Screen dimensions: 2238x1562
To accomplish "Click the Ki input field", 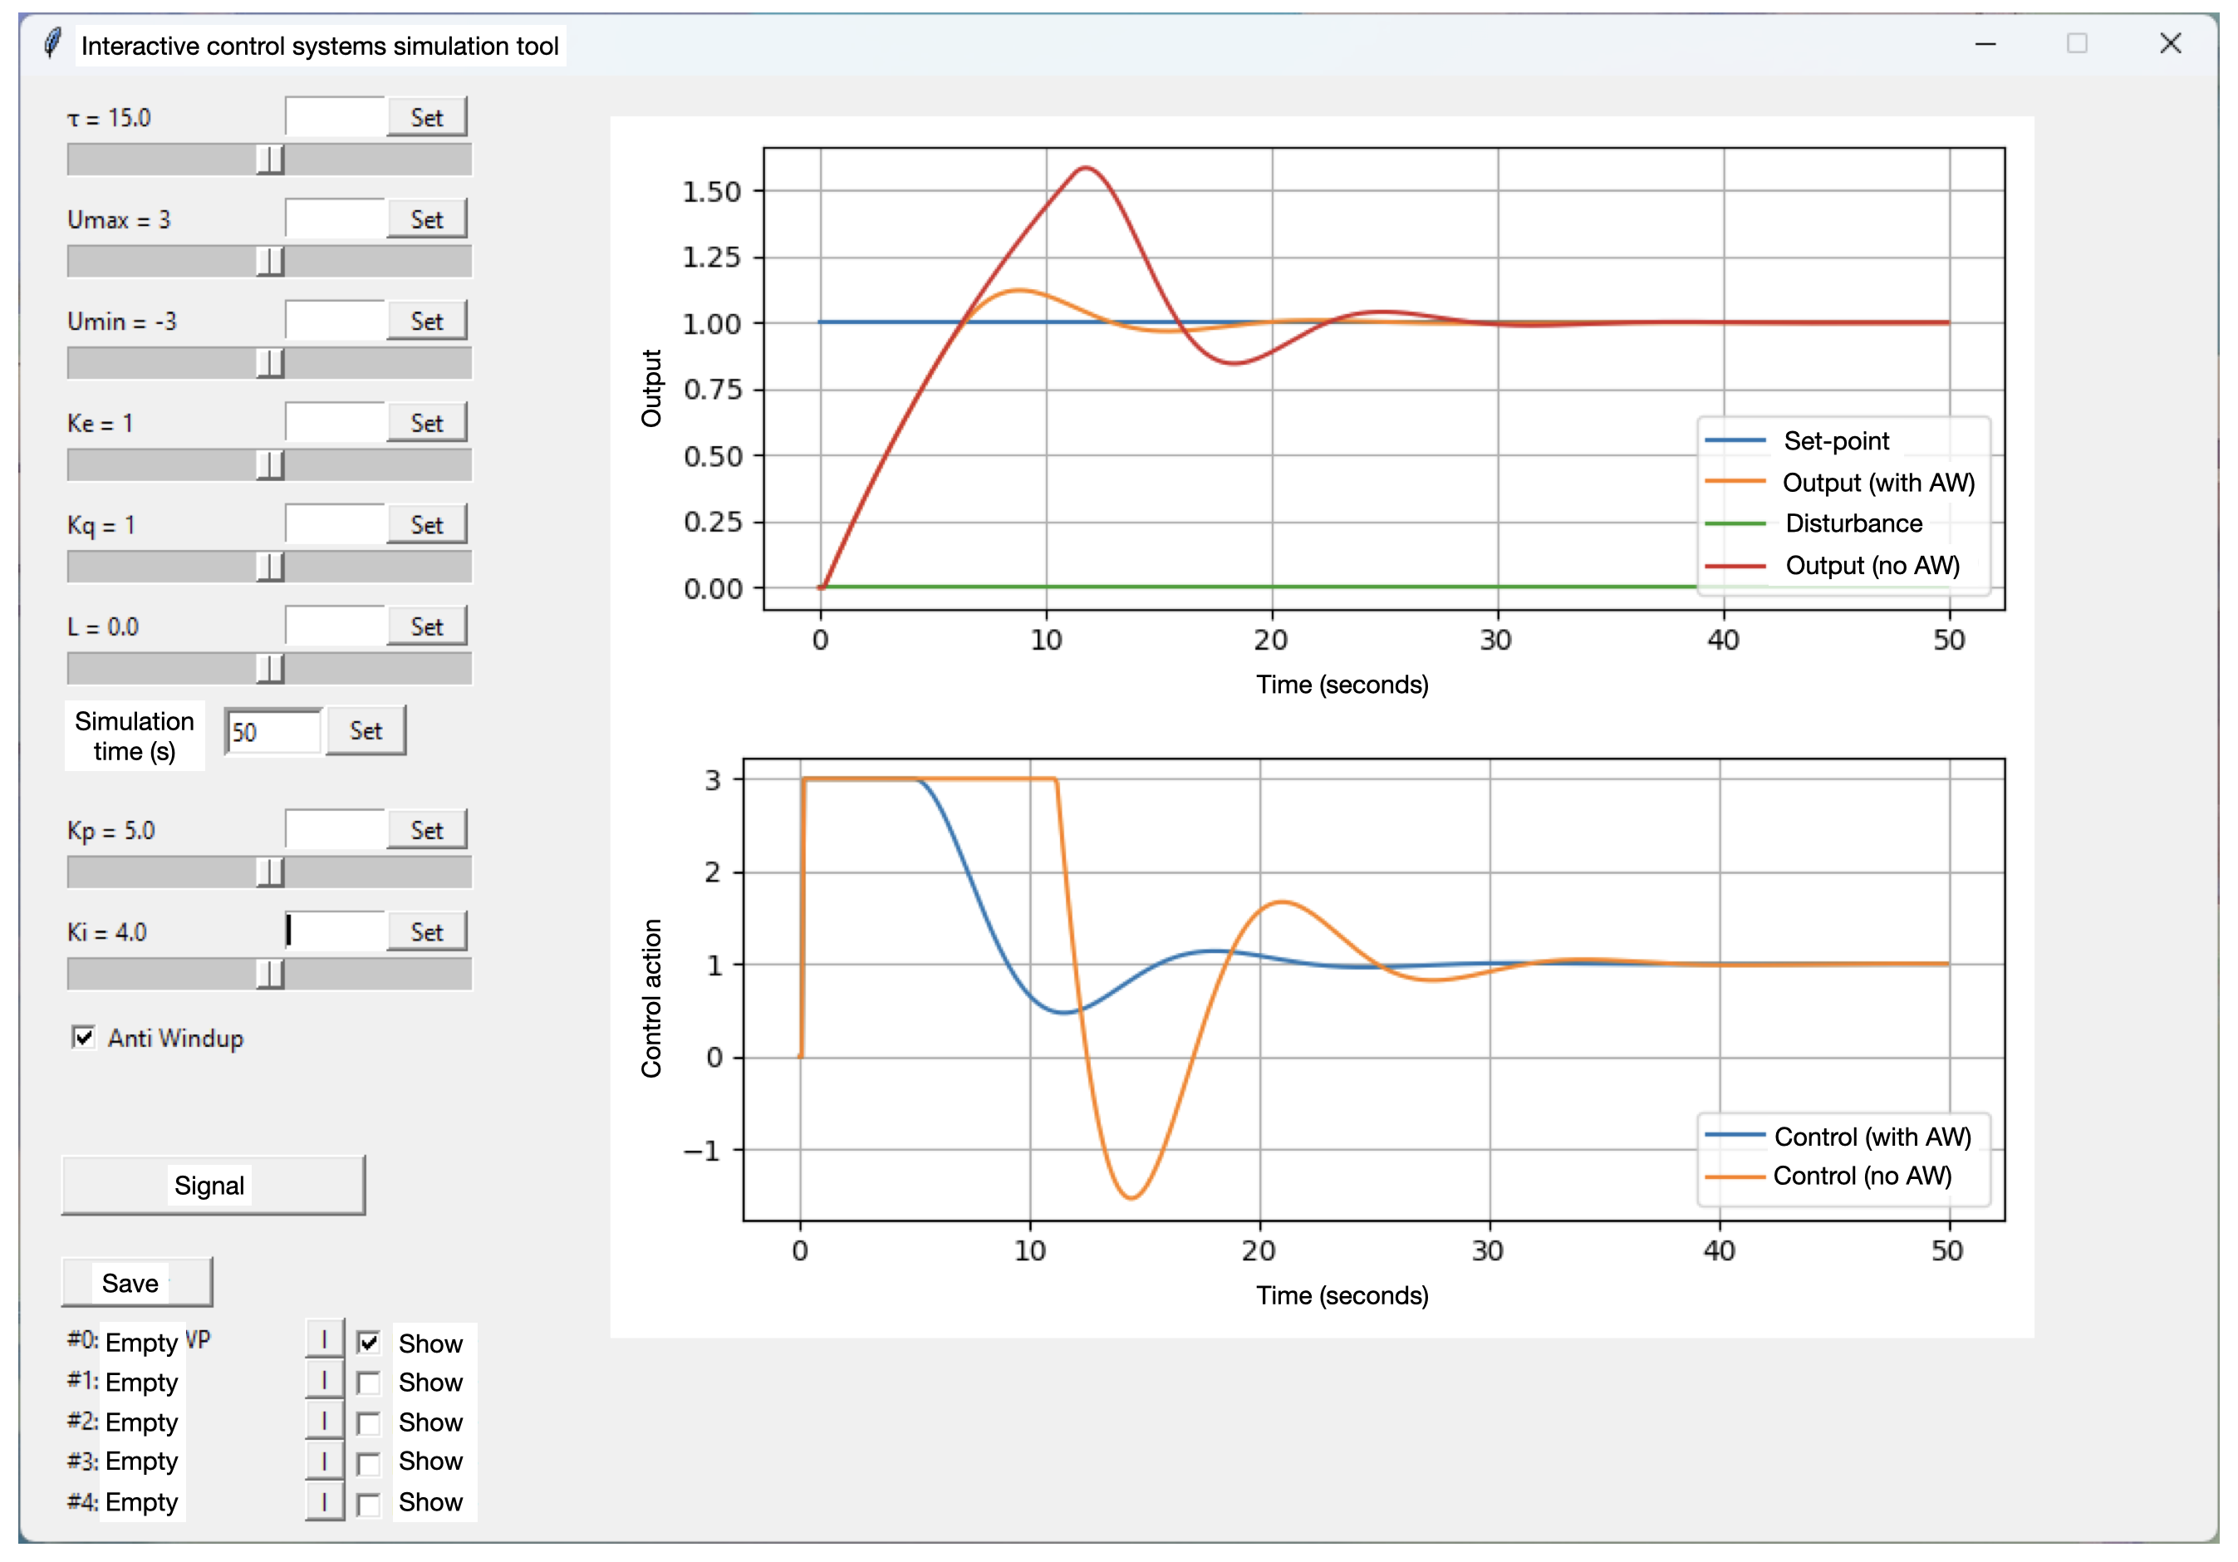I will point(336,932).
